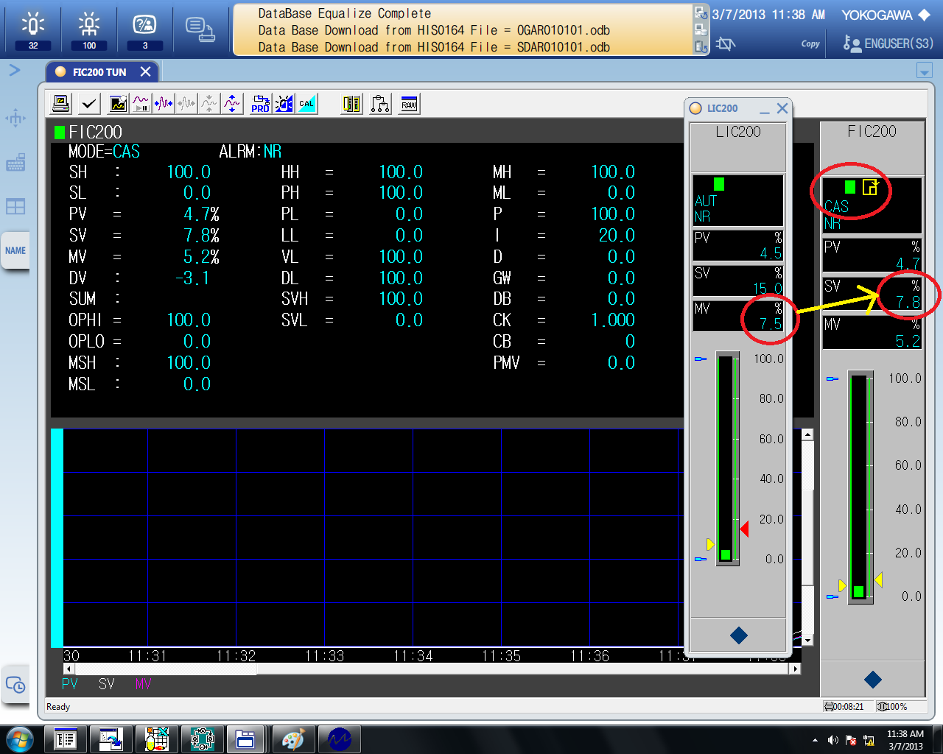943x754 pixels.
Task: Click the trend horizontal scrollbar right arrow
Action: 794,669
